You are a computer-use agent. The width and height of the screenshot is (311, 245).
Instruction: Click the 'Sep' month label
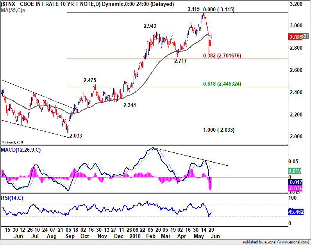70,236
